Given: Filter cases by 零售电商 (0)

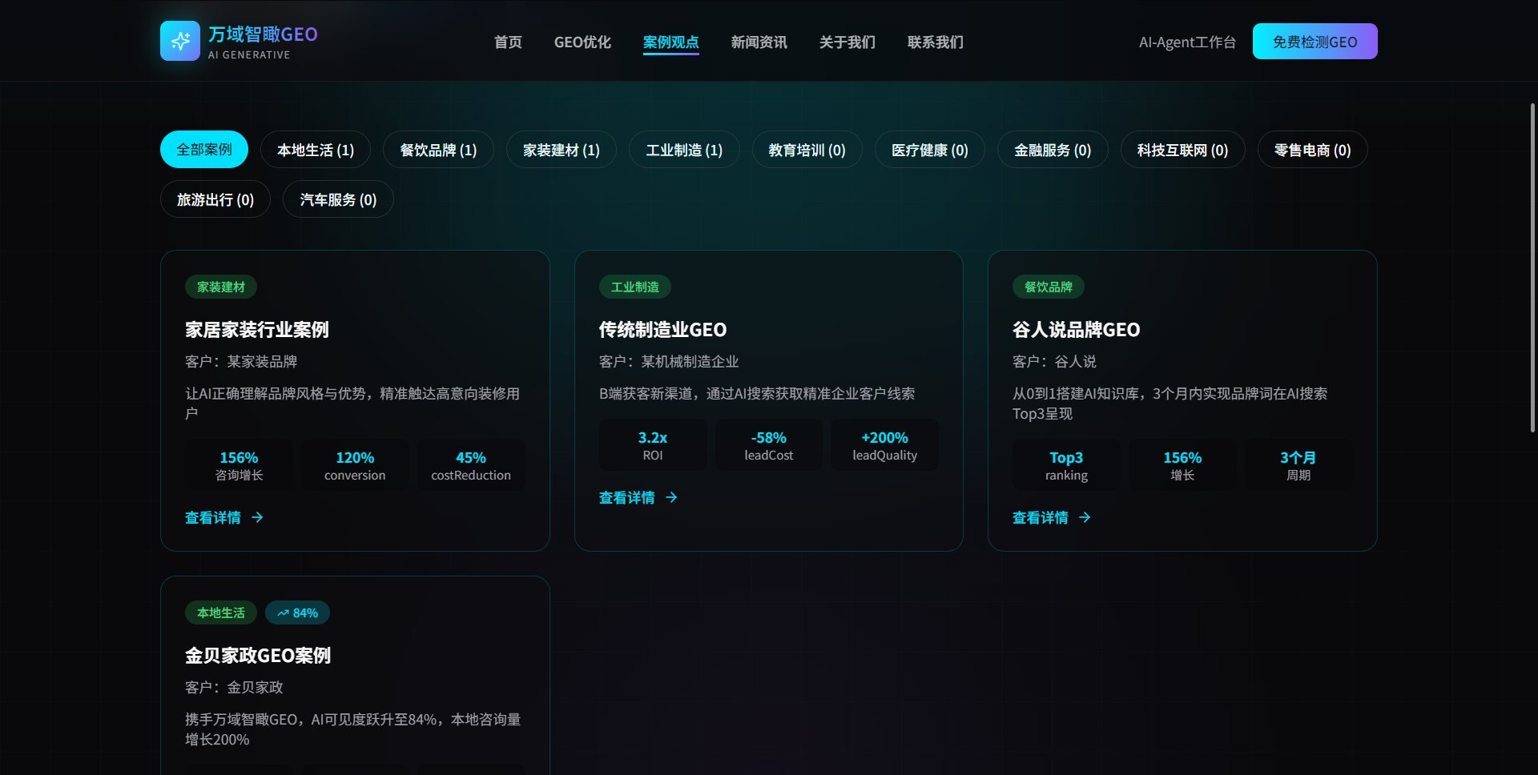Looking at the screenshot, I should (1312, 150).
